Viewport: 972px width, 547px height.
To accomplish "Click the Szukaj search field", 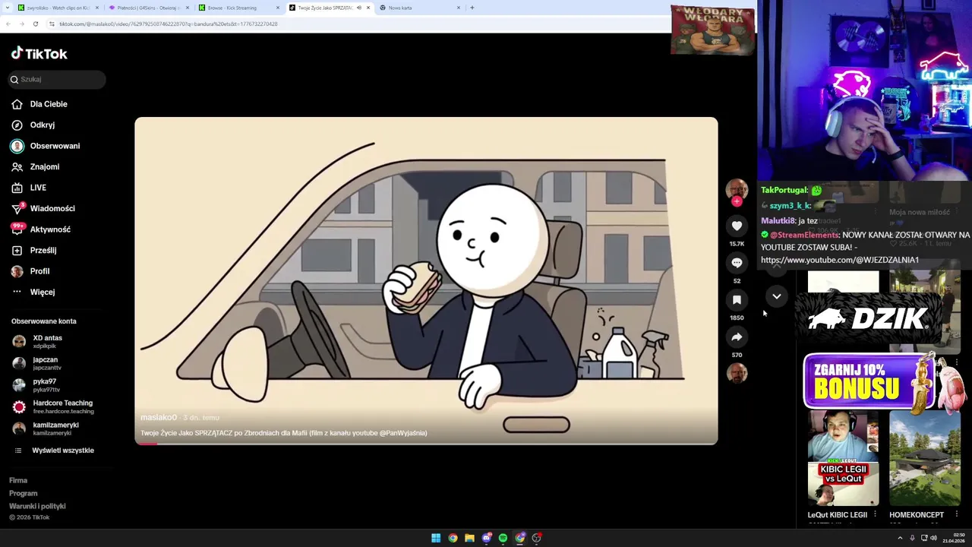I will [57, 79].
